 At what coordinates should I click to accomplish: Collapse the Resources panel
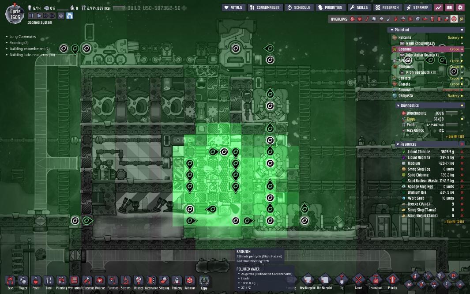(x=398, y=144)
